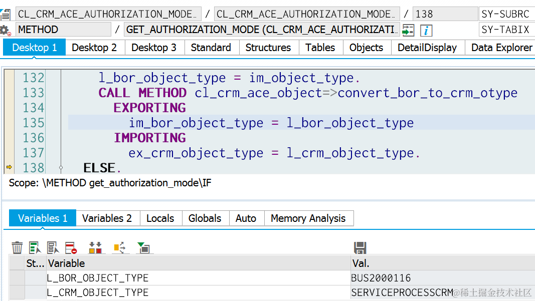This screenshot has height=301, width=535.
Task: Click line number 133 in the margin
Action: pos(34,93)
